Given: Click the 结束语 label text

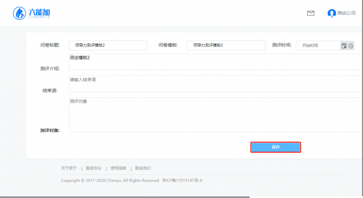Looking at the screenshot, I should (x=50, y=91).
